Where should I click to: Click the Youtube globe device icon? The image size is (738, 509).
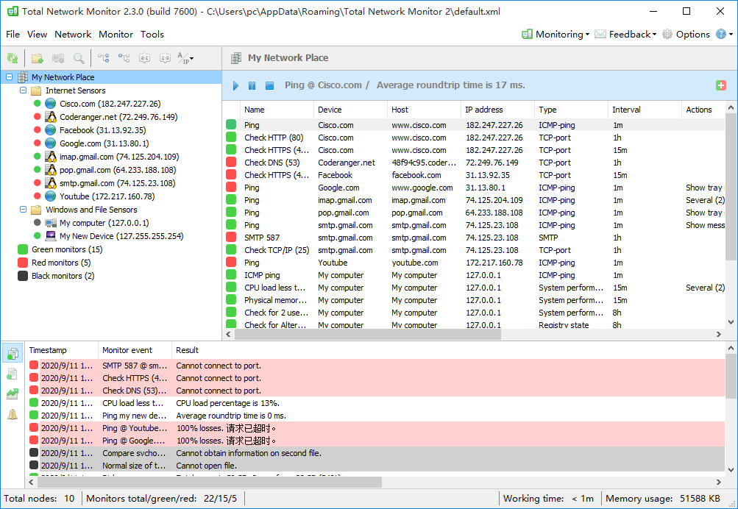click(x=50, y=196)
